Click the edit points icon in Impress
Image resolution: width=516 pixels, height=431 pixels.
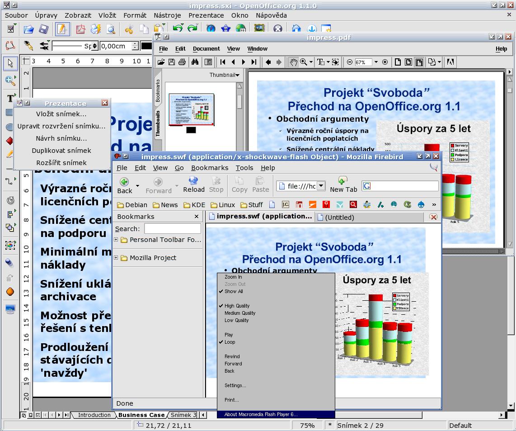click(x=10, y=45)
